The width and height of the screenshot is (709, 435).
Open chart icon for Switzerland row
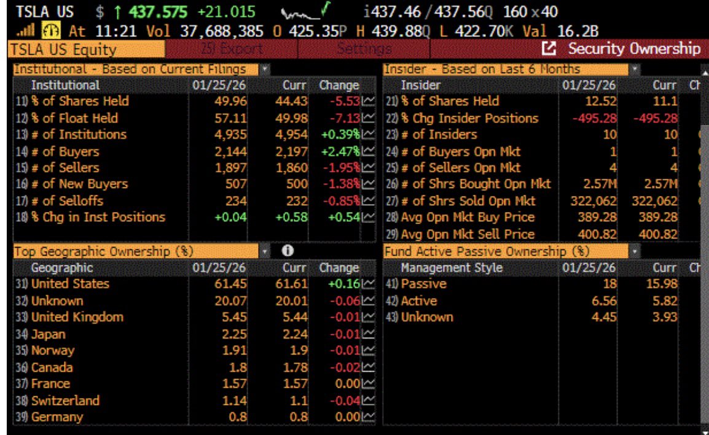click(368, 401)
